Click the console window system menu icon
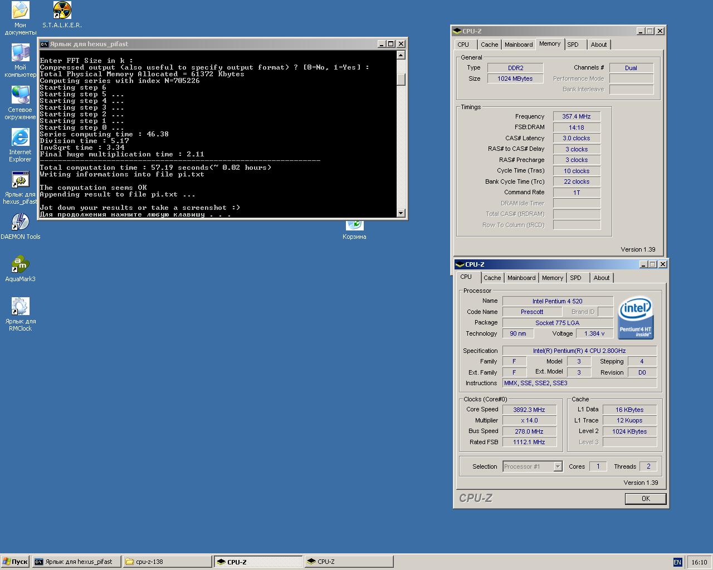 click(44, 44)
